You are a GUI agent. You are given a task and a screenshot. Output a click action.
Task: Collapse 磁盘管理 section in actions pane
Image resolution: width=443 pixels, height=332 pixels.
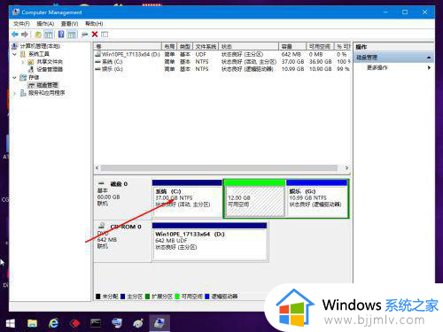429,58
